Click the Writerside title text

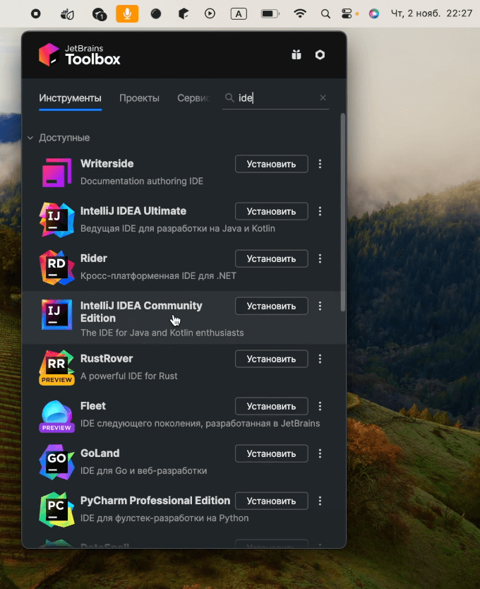[107, 163]
